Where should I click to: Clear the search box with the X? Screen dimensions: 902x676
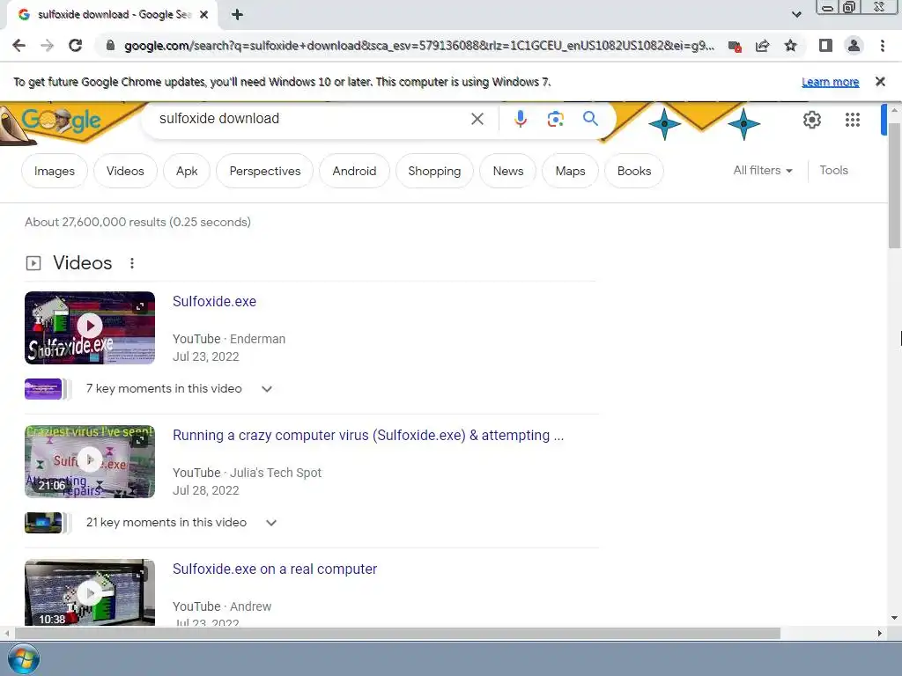pyautogui.click(x=477, y=119)
